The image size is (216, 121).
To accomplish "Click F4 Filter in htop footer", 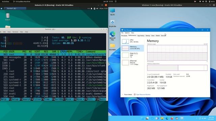I will [x=36, y=99].
